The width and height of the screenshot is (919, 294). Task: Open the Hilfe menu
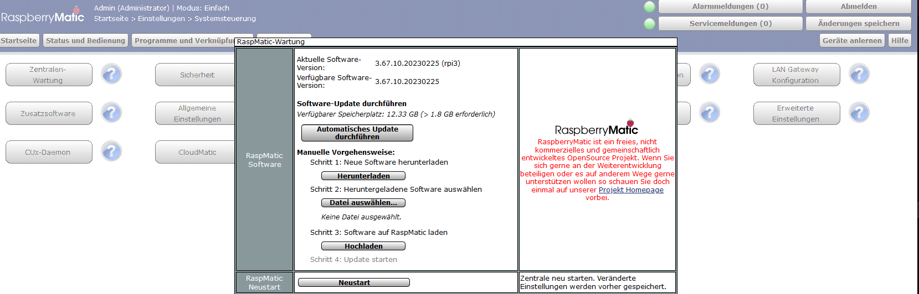tap(900, 40)
